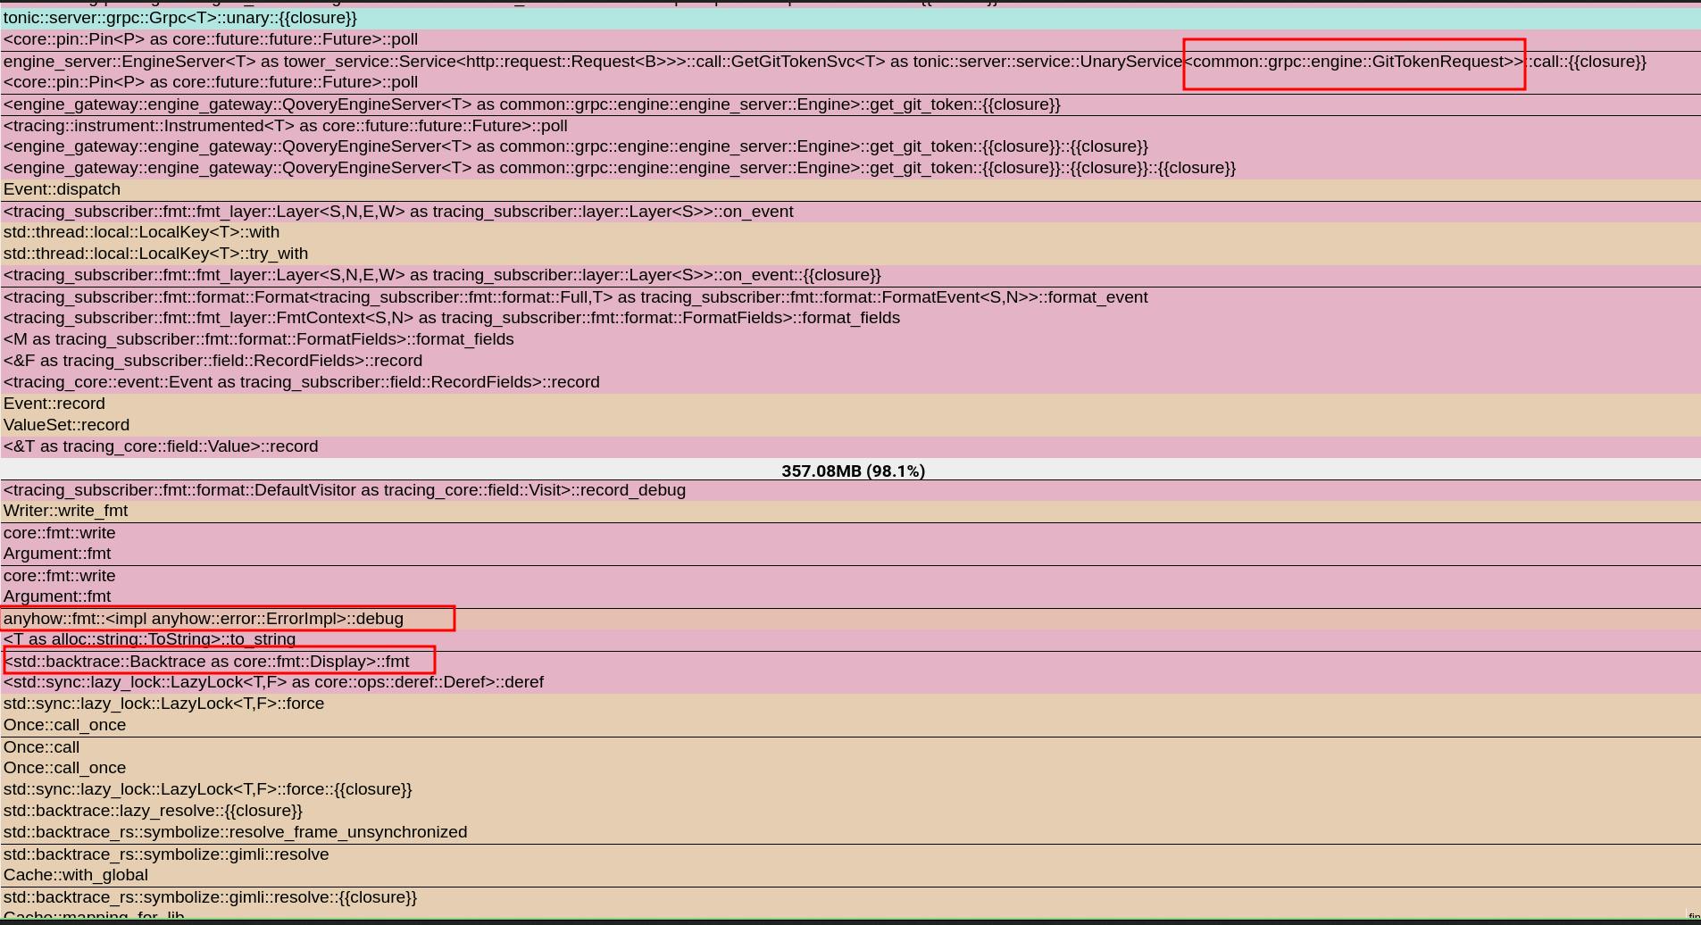Image resolution: width=1701 pixels, height=925 pixels.
Task: Click get_git_token frame ending with three closures
Action: 850,168
